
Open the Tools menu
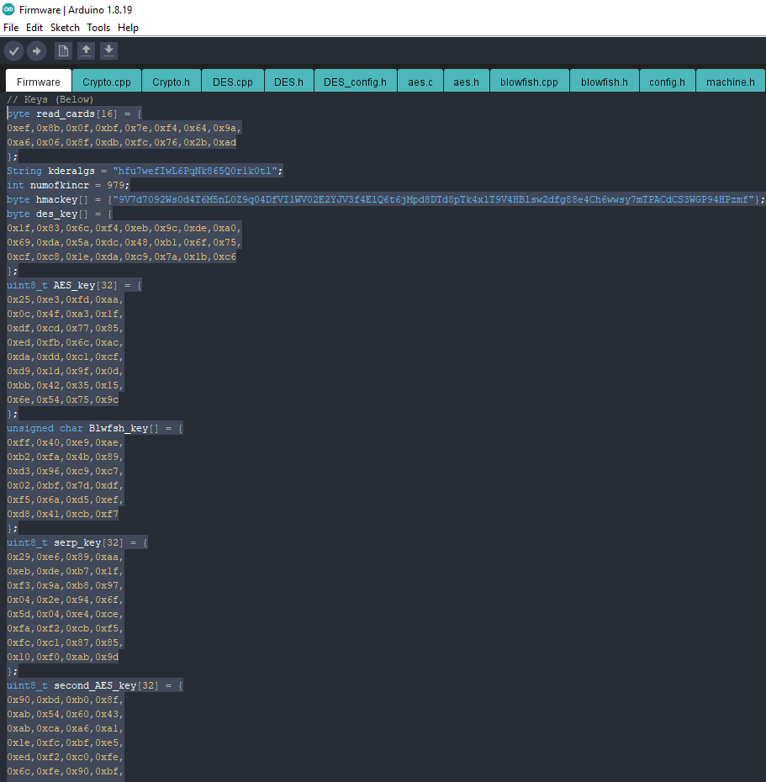click(x=98, y=28)
